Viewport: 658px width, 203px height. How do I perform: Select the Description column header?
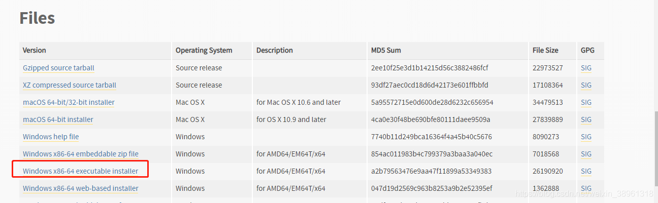[275, 51]
